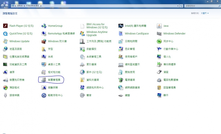
Task: Open the 預設程式 link
Action: [x=14, y=87]
